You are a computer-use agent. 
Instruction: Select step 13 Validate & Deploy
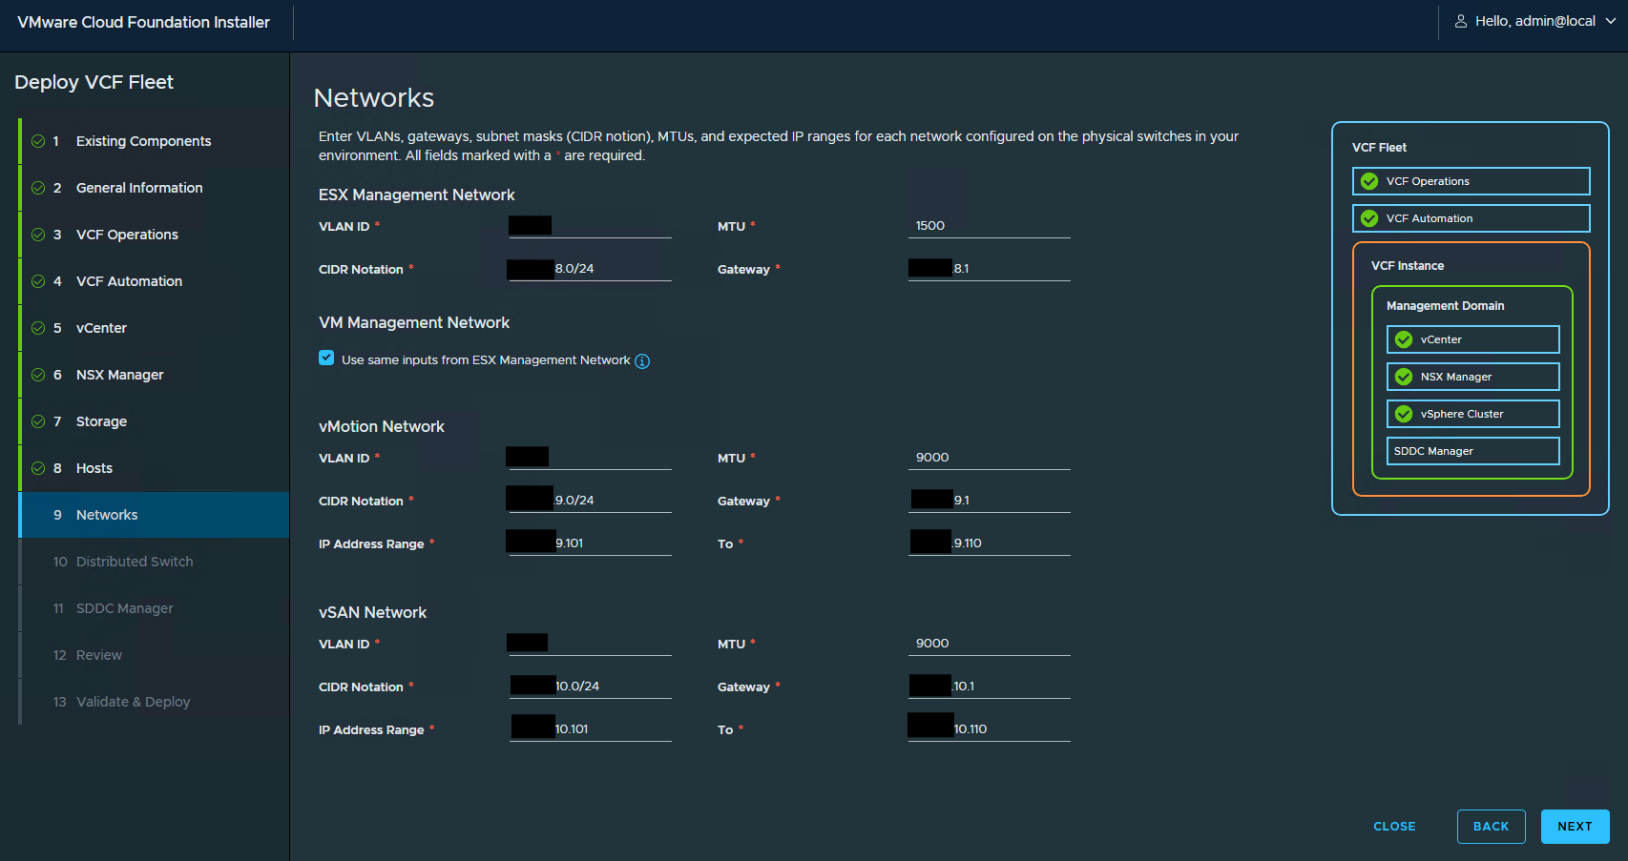pos(154,702)
